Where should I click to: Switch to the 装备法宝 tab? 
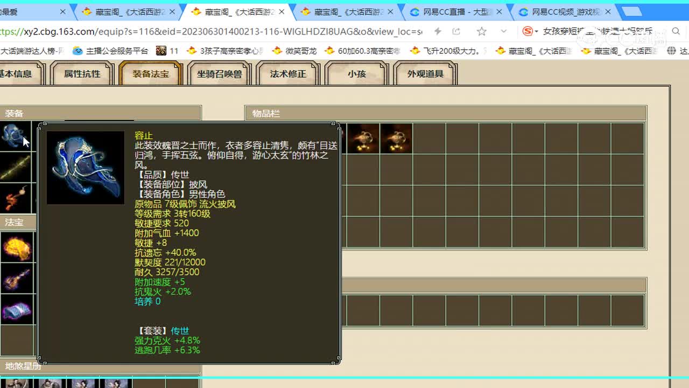151,74
